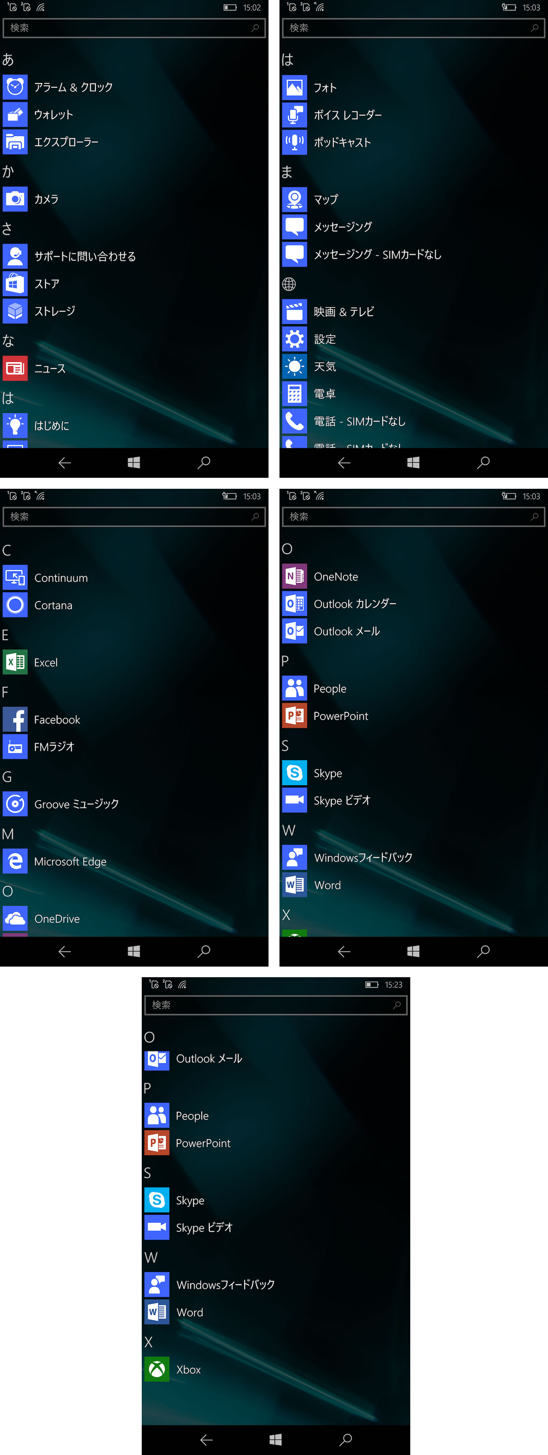
Task: Jump via the E letter header
Action: pos(5,635)
